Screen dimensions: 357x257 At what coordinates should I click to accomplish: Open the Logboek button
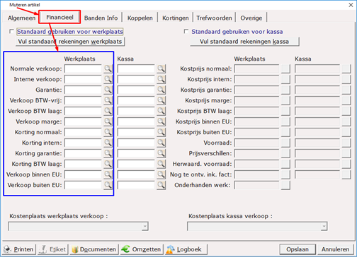tap(186, 249)
